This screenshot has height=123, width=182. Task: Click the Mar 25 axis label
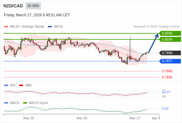tap(29, 118)
